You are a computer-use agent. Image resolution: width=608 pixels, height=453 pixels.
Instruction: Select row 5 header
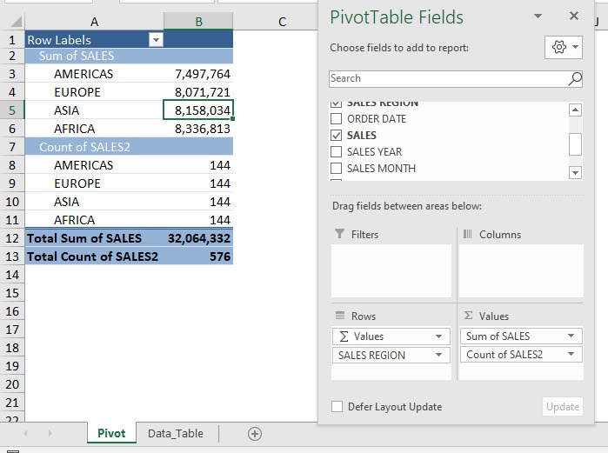pyautogui.click(x=12, y=110)
